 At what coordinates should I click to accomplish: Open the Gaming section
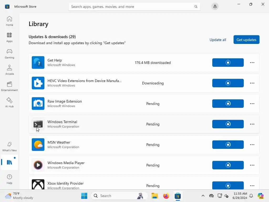(9, 54)
